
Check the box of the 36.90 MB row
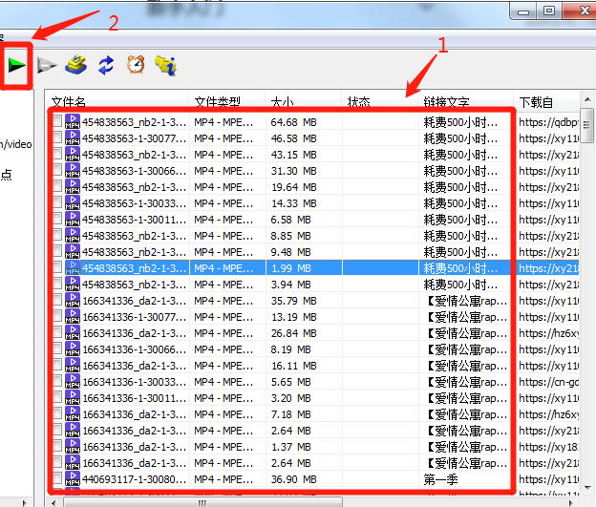[x=57, y=478]
